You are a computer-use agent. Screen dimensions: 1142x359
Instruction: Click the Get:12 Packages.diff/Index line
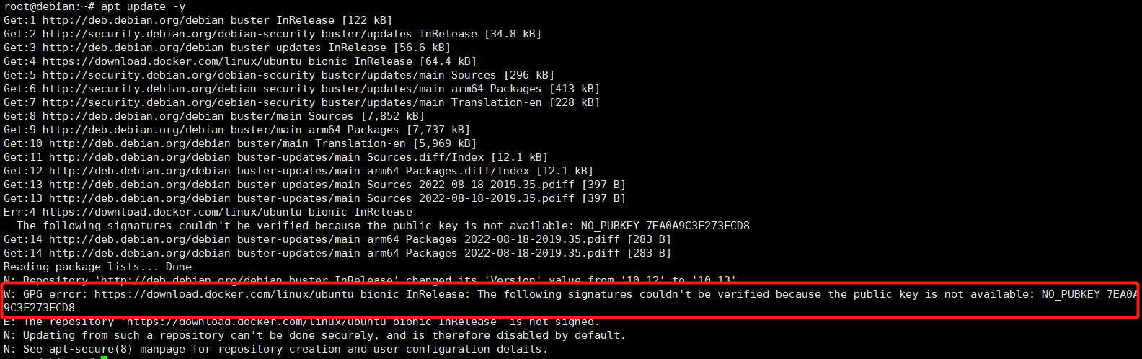[298, 171]
